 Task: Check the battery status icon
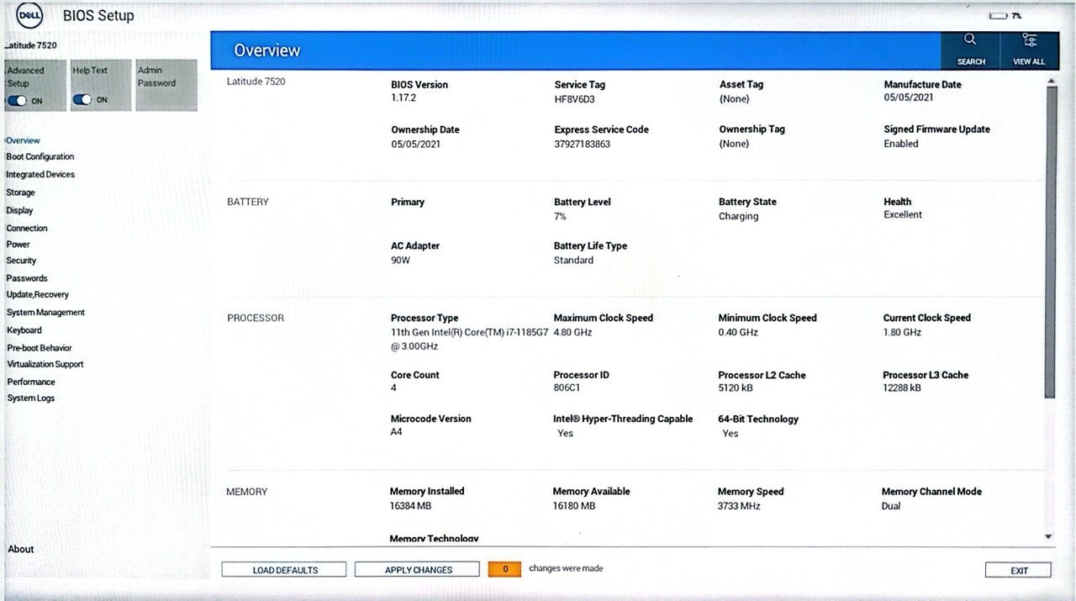(x=997, y=16)
